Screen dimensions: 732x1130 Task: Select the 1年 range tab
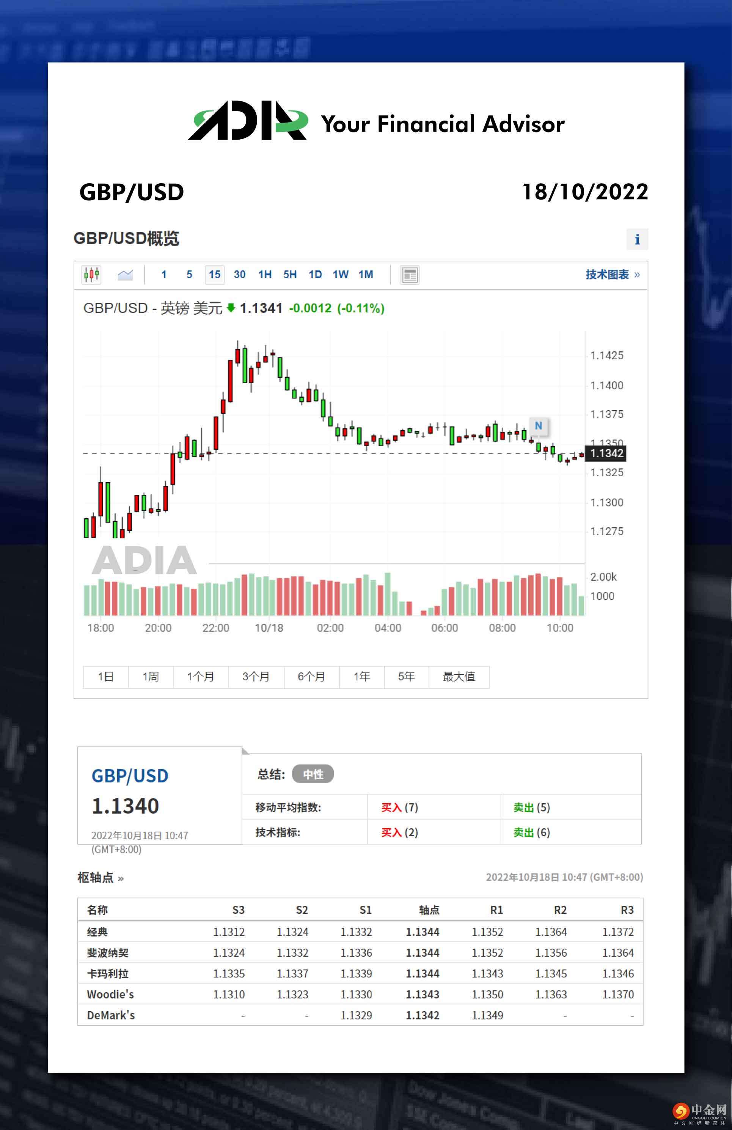pos(362,677)
